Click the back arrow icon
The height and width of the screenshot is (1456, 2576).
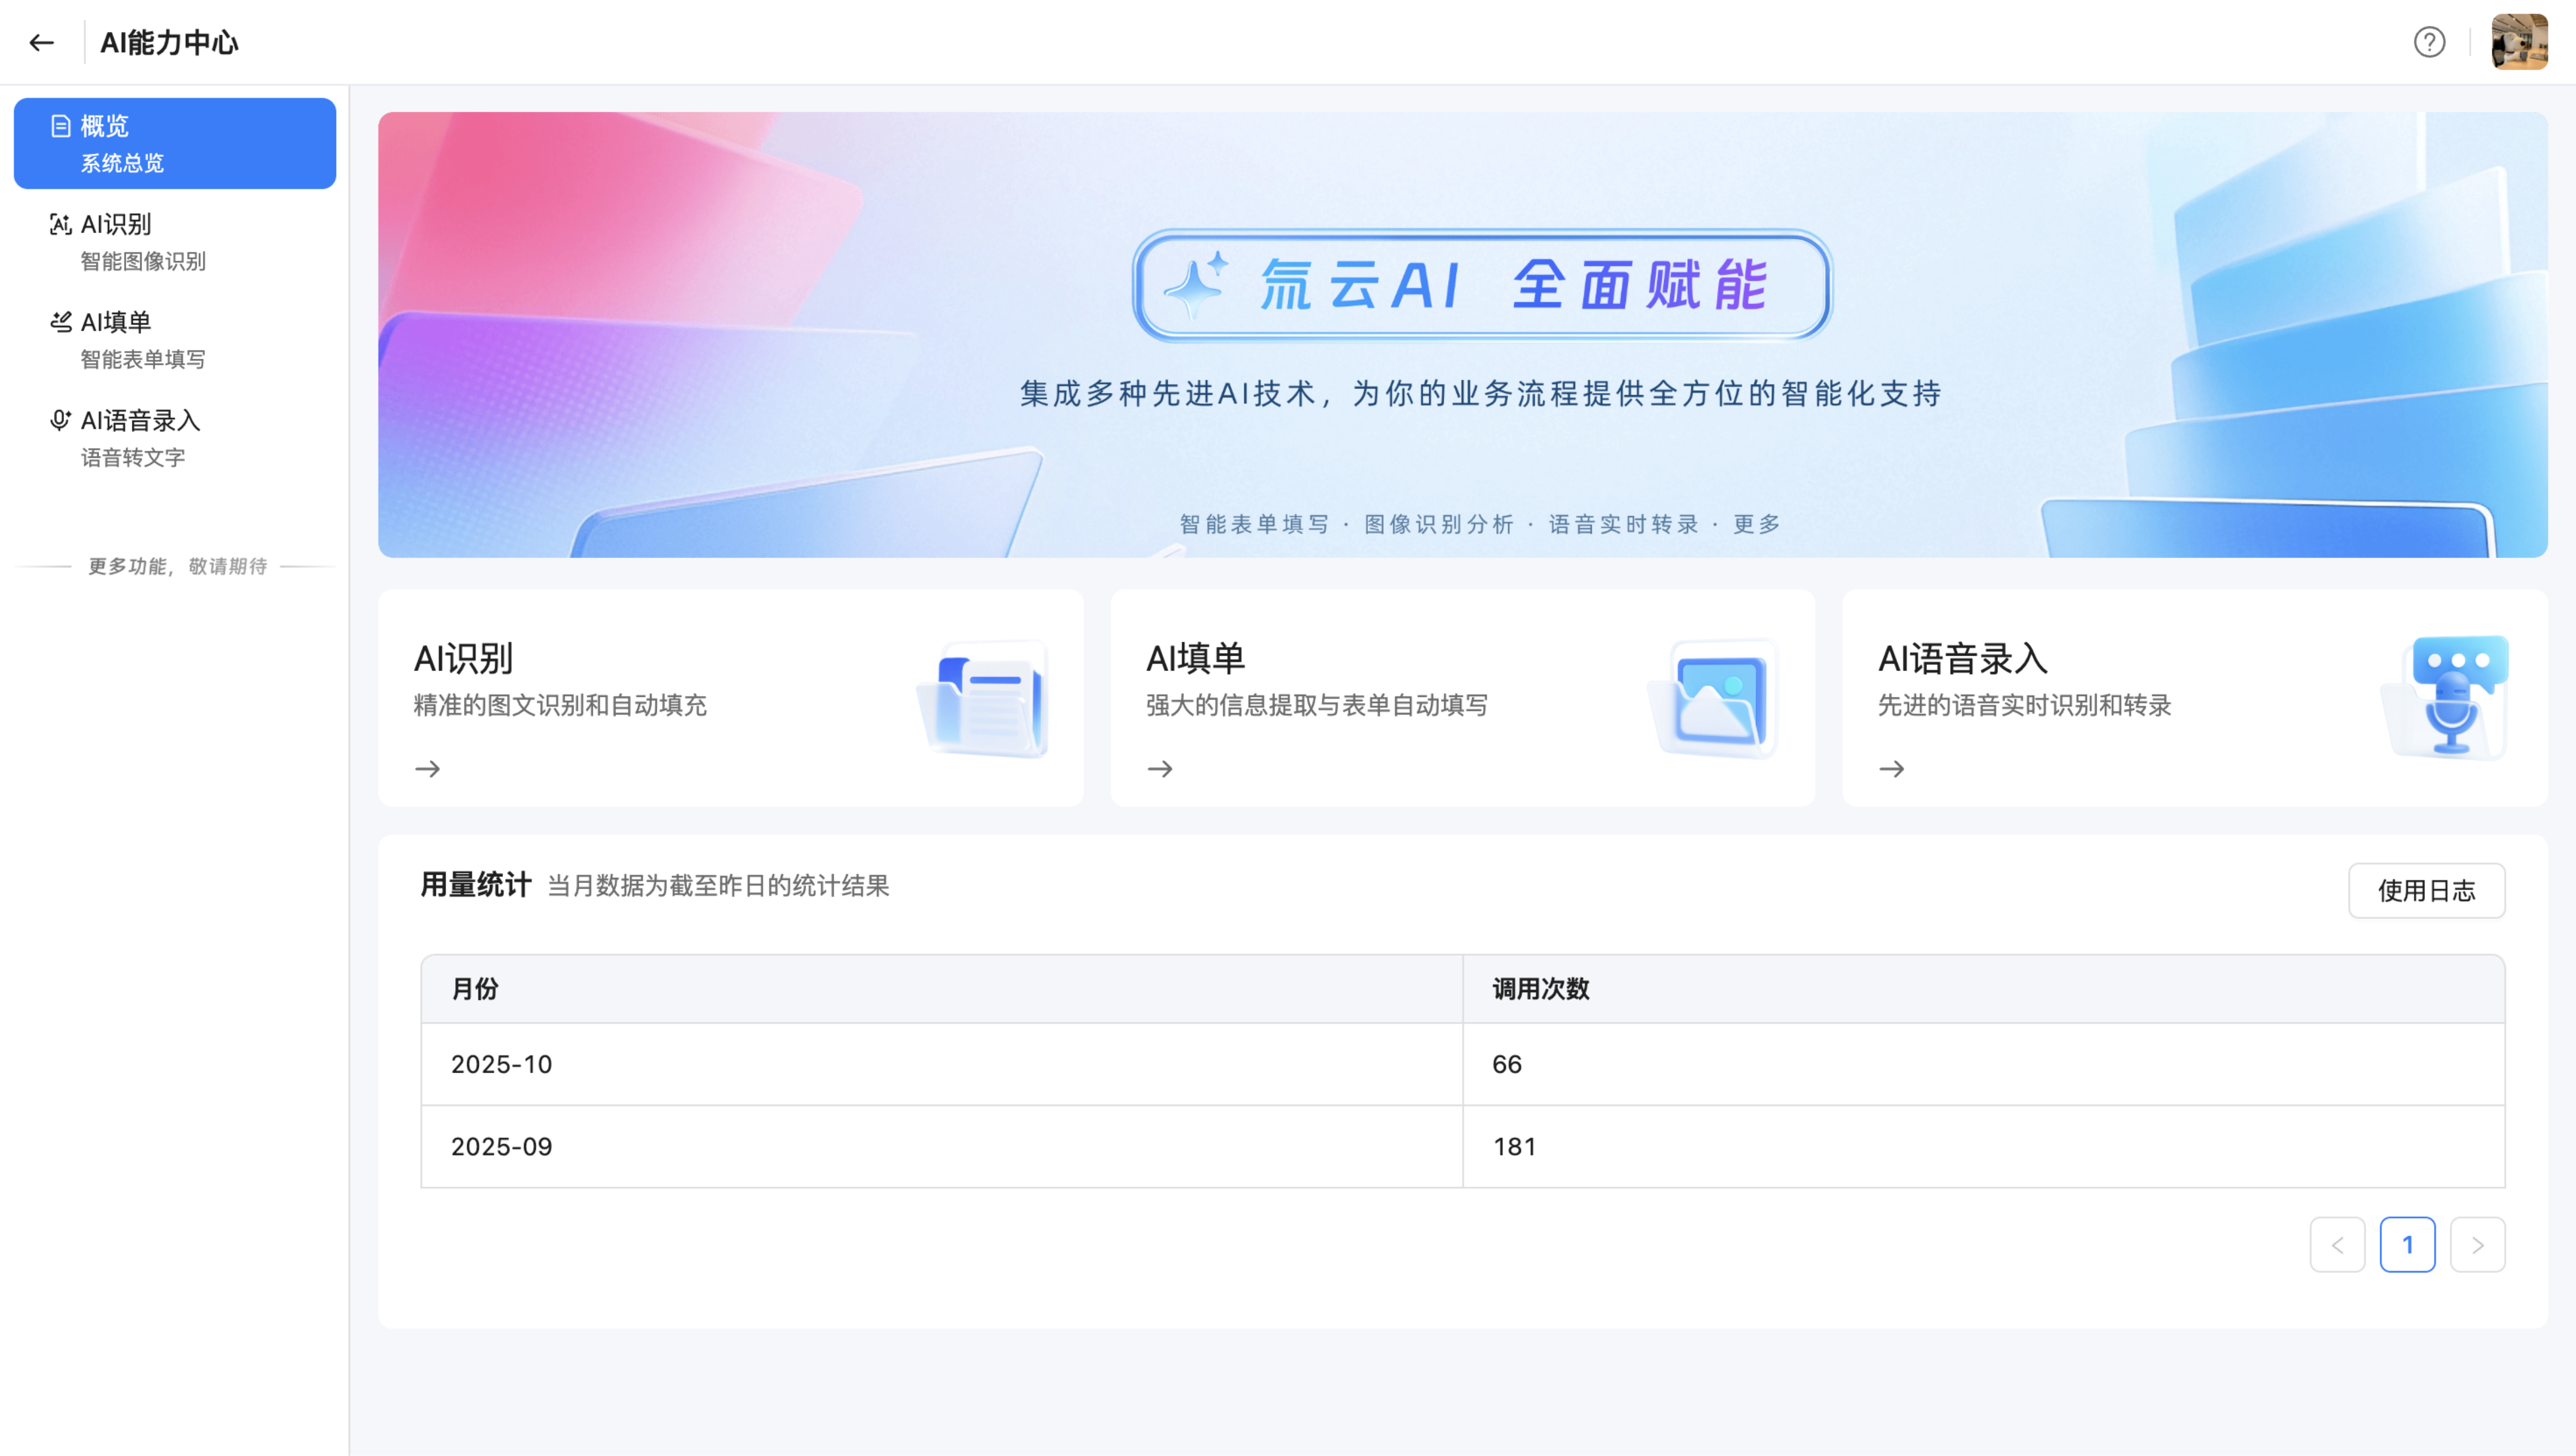point(41,42)
